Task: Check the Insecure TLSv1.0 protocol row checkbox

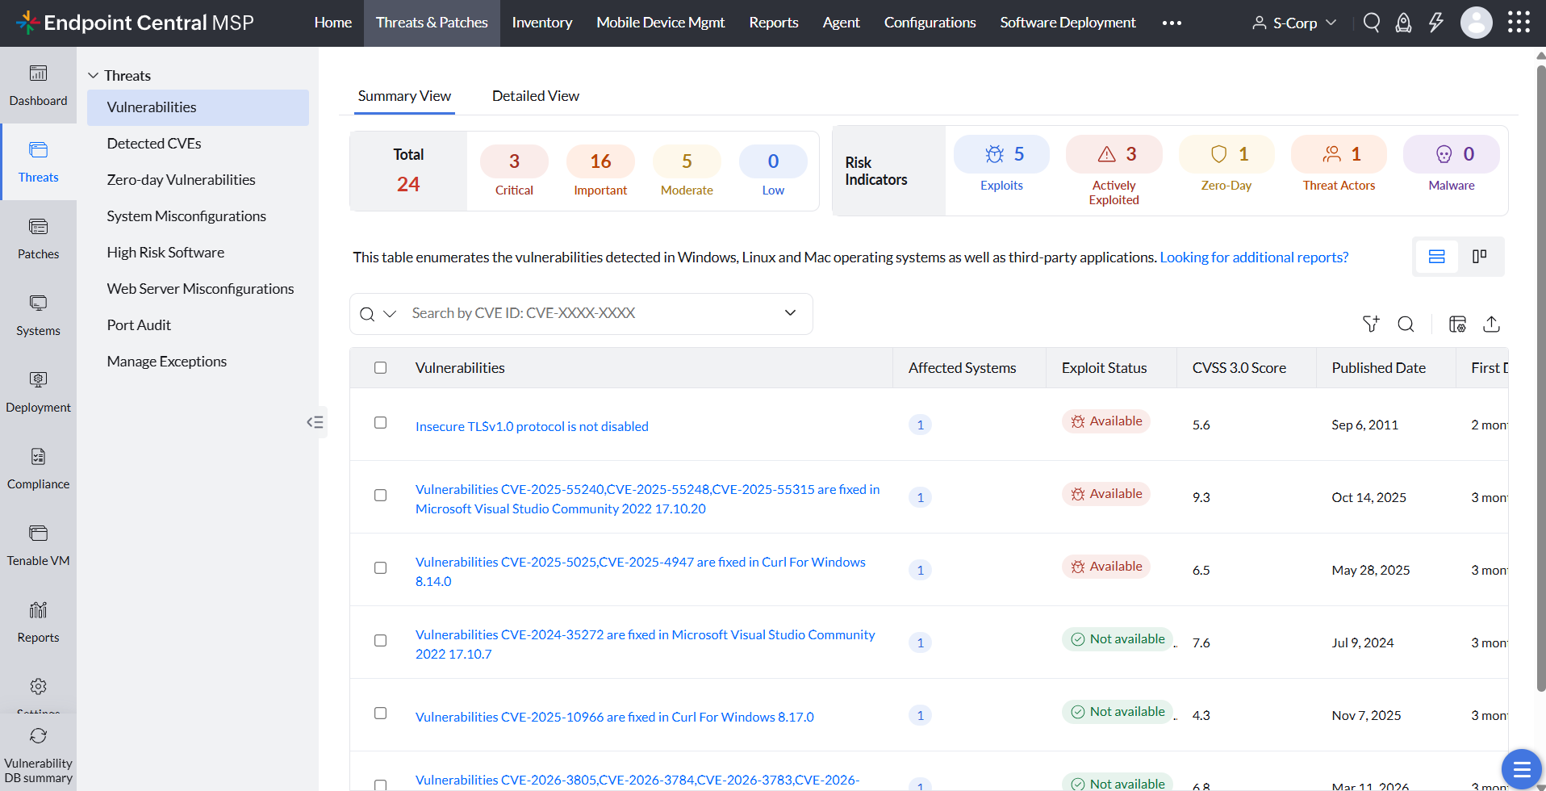Action: (x=381, y=422)
